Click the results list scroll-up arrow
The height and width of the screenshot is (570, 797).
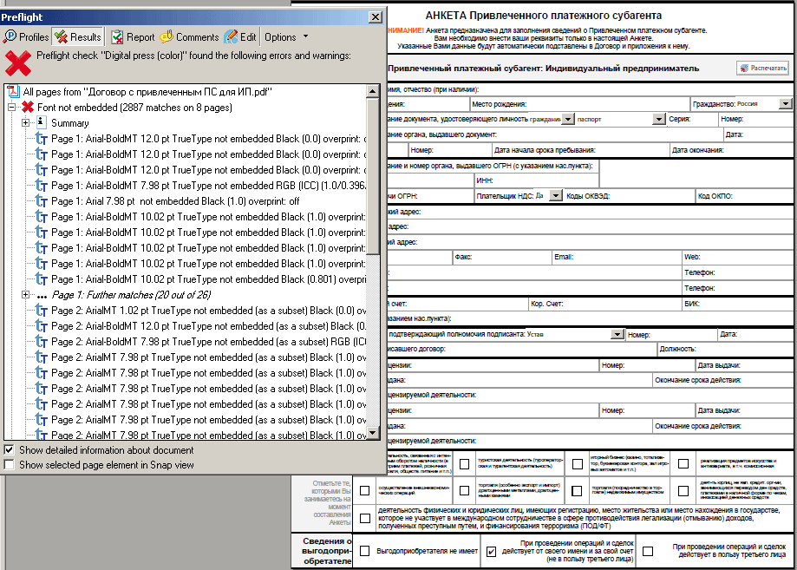click(373, 91)
